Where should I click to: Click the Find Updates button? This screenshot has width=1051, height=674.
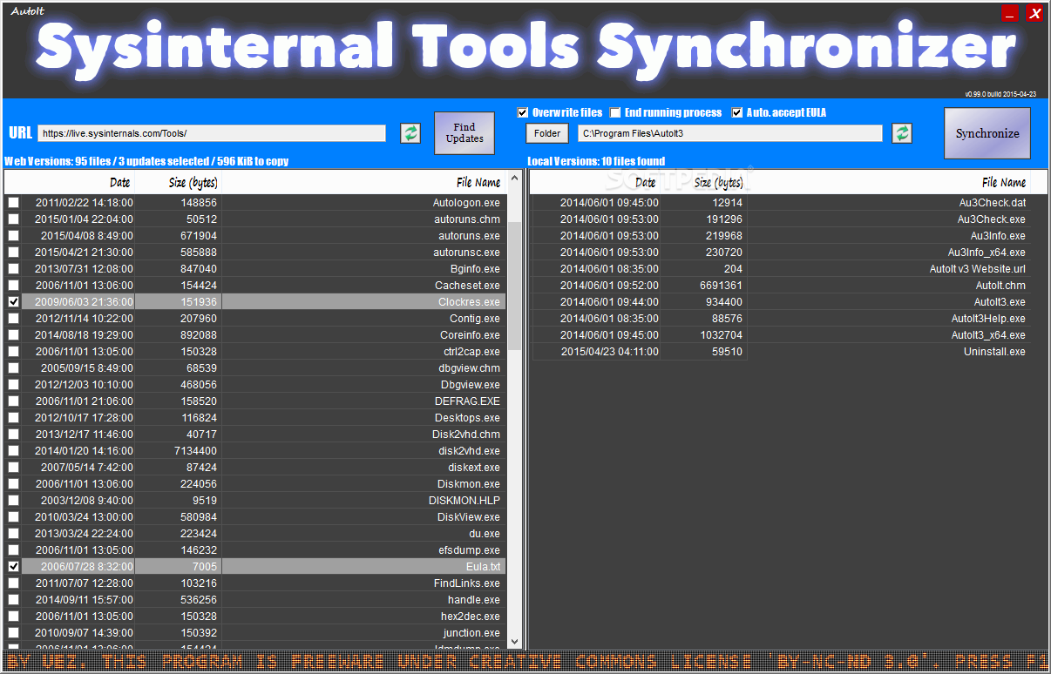click(x=464, y=133)
